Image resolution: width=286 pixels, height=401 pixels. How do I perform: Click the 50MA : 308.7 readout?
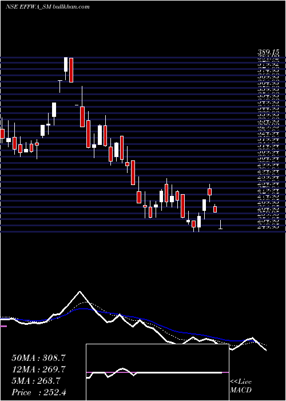tap(38, 358)
